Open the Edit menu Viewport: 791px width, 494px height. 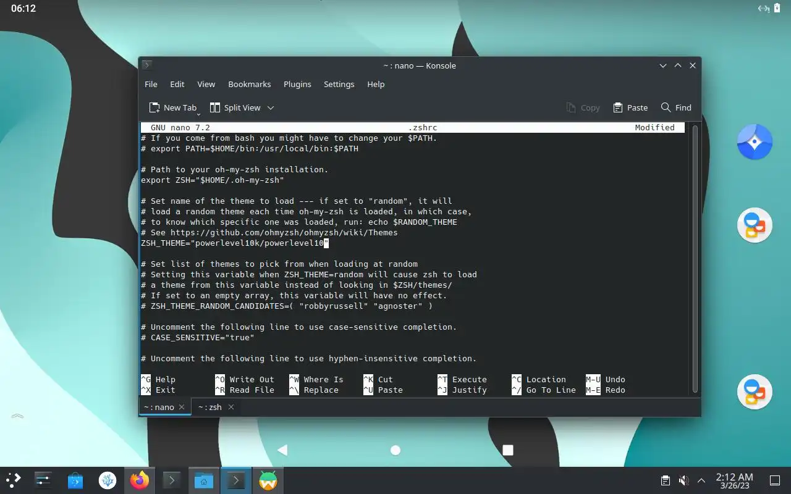(177, 84)
